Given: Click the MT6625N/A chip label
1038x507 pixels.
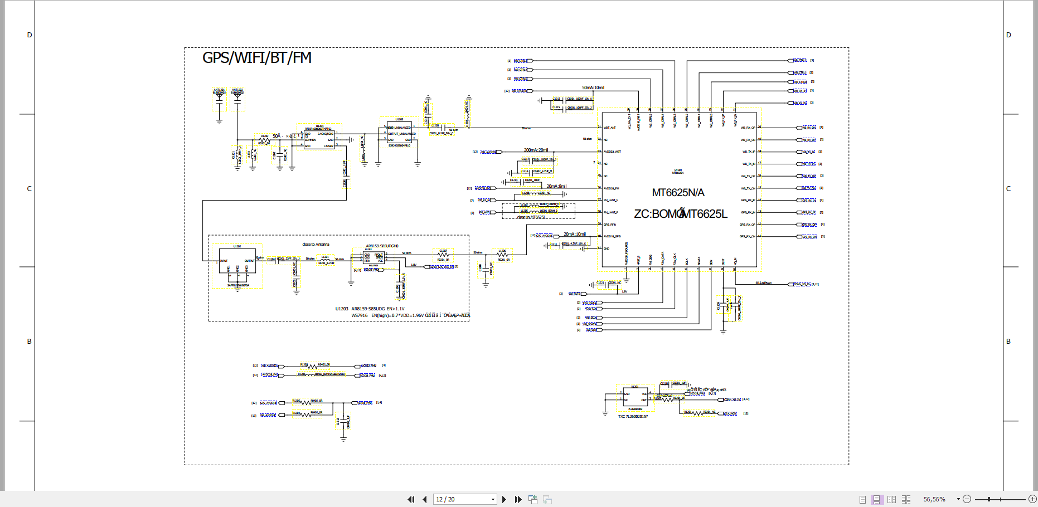Looking at the screenshot, I should 678,193.
